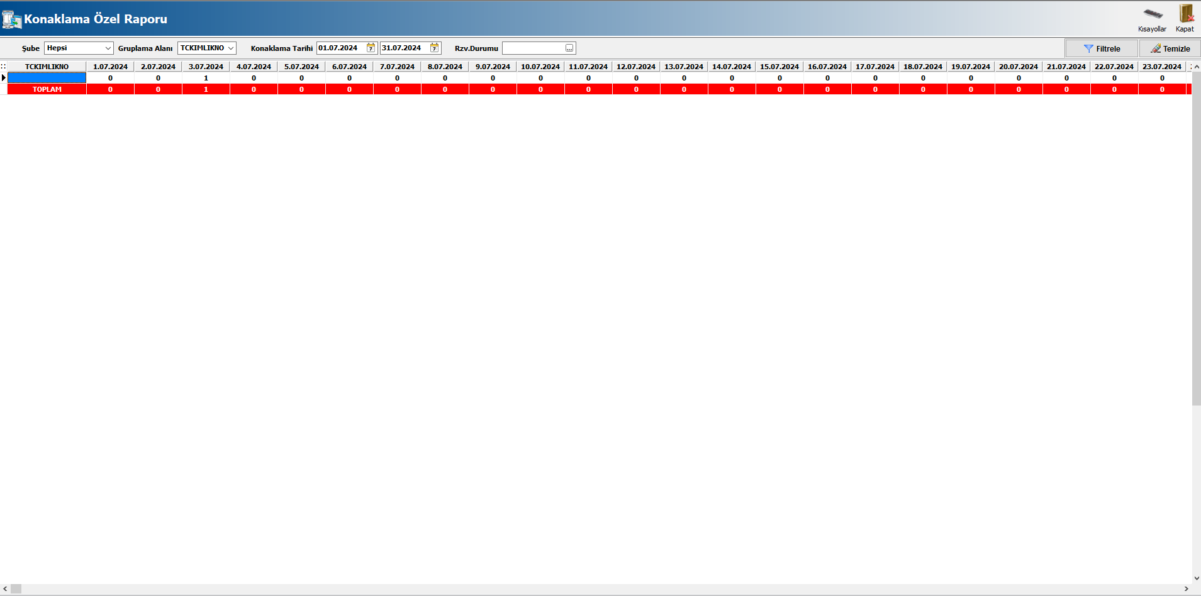
Task: Focus the Rzv.Durumu input field
Action: pos(533,48)
